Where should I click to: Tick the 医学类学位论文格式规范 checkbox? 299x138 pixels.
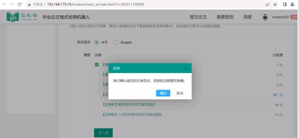coord(97,105)
